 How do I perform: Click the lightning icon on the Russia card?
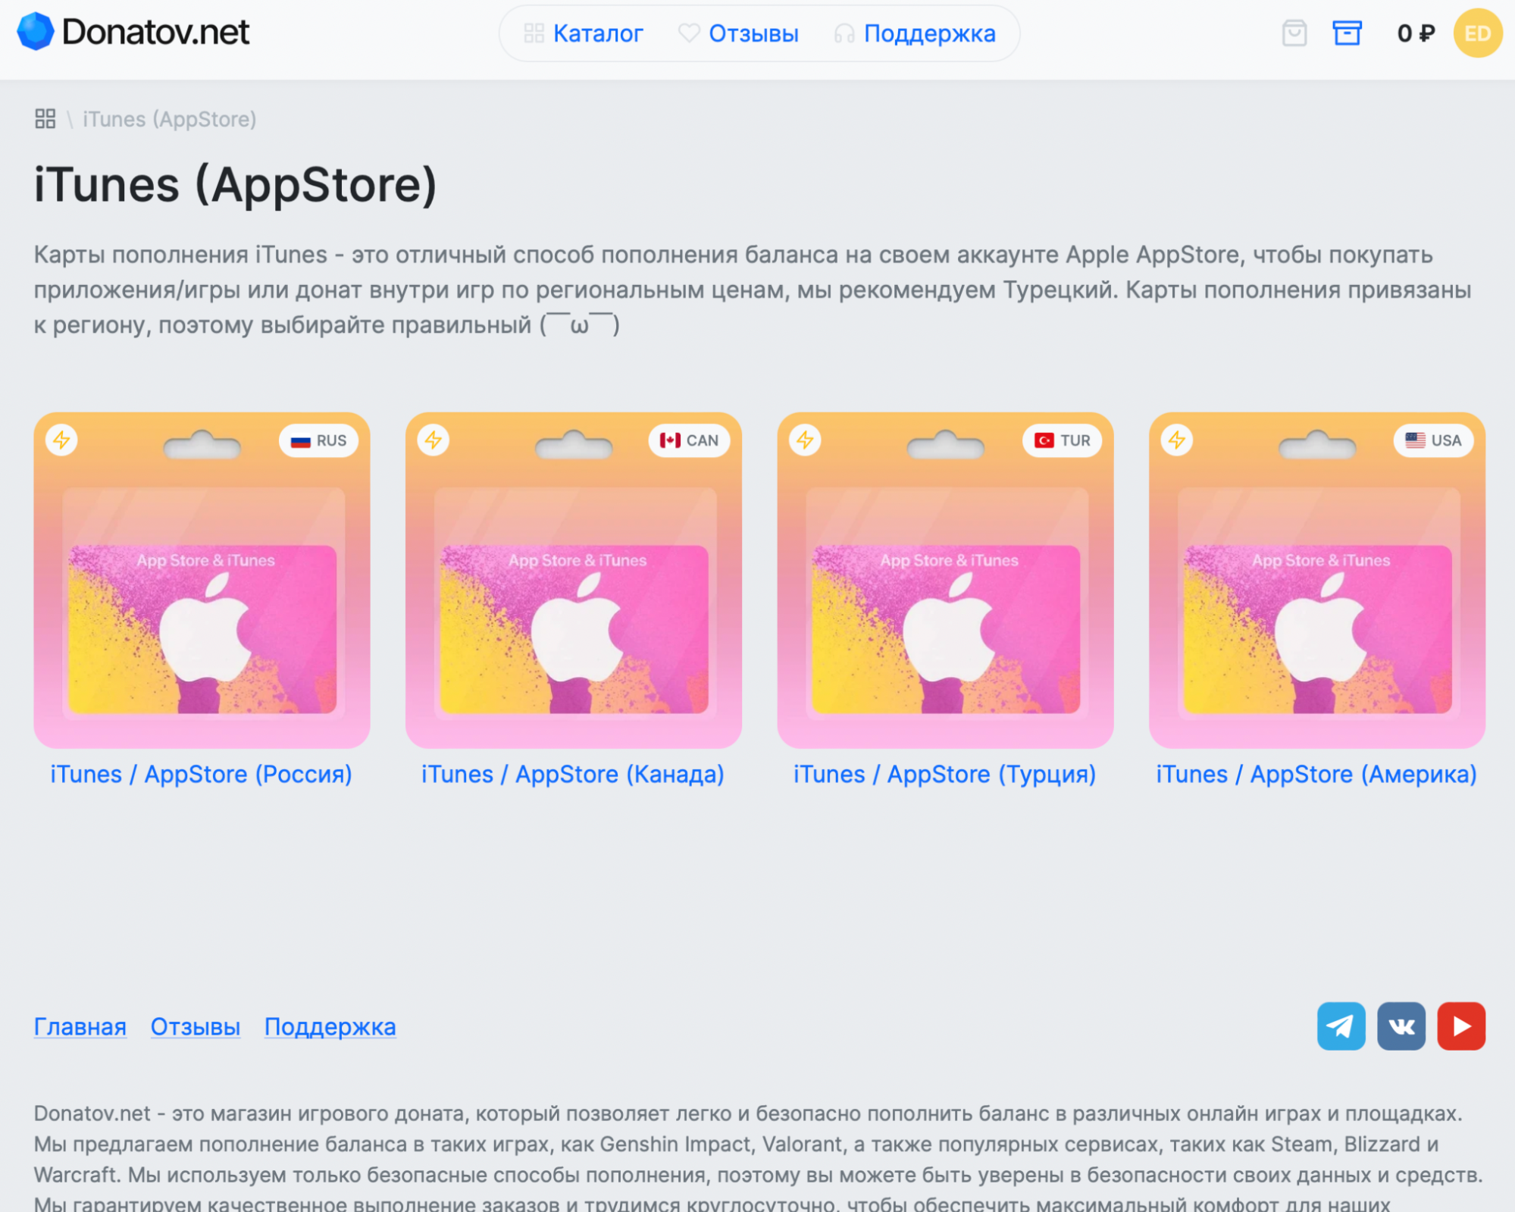pos(61,440)
